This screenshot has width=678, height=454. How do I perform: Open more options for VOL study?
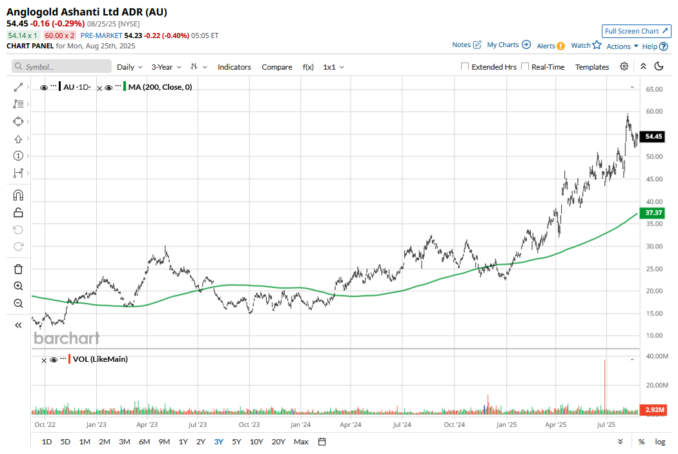click(x=63, y=358)
